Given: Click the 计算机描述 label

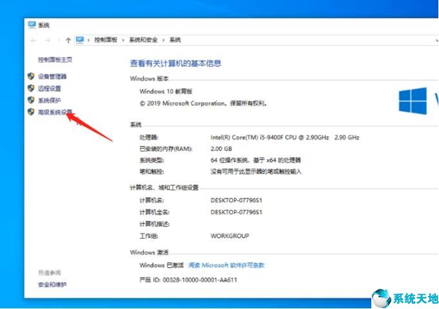Looking at the screenshot, I should pyautogui.click(x=155, y=224).
